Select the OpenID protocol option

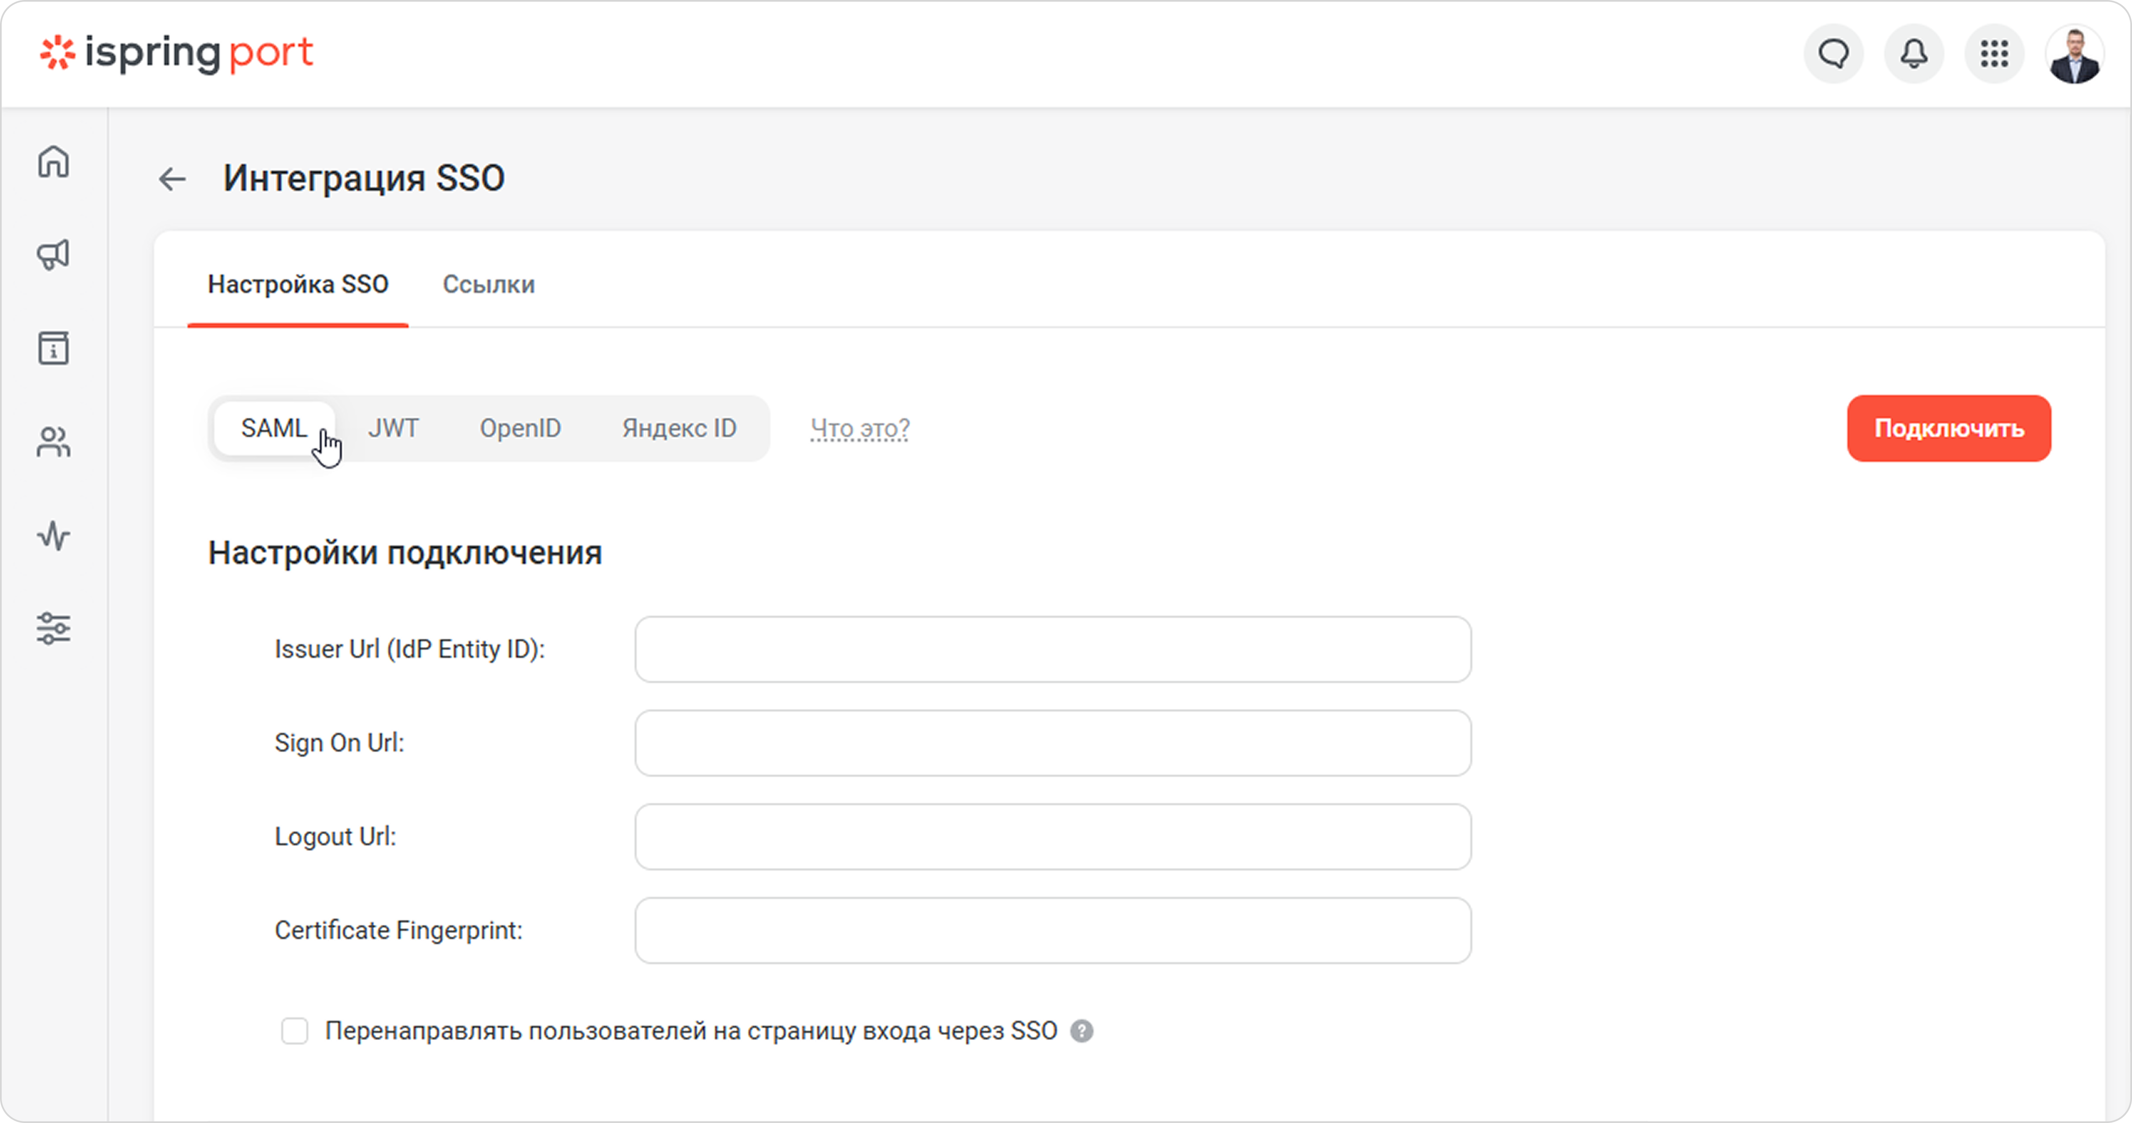(520, 428)
